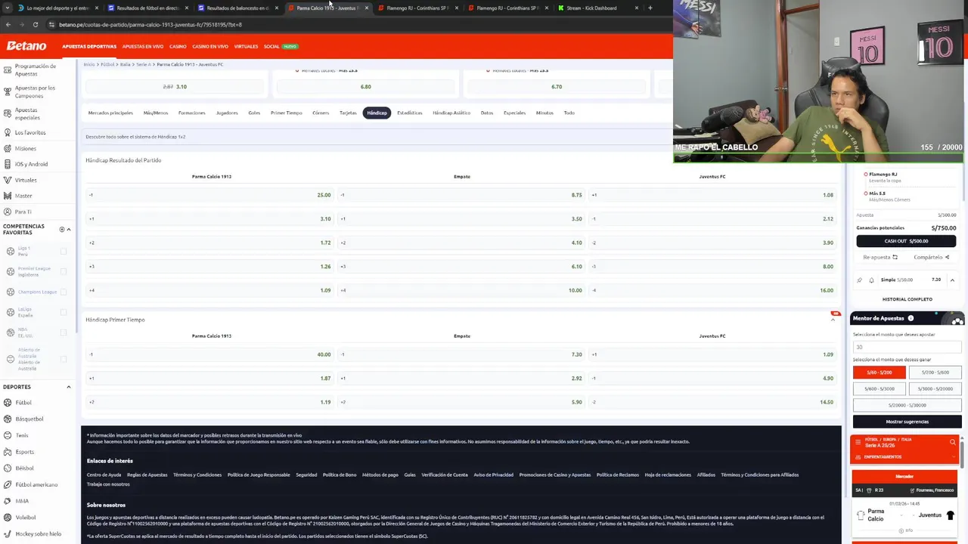Open Los favoritos star icon
Viewport: 968px width, 544px height.
(x=8, y=132)
